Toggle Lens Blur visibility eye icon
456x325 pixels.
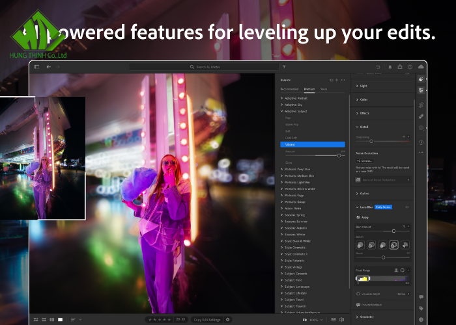click(x=407, y=207)
